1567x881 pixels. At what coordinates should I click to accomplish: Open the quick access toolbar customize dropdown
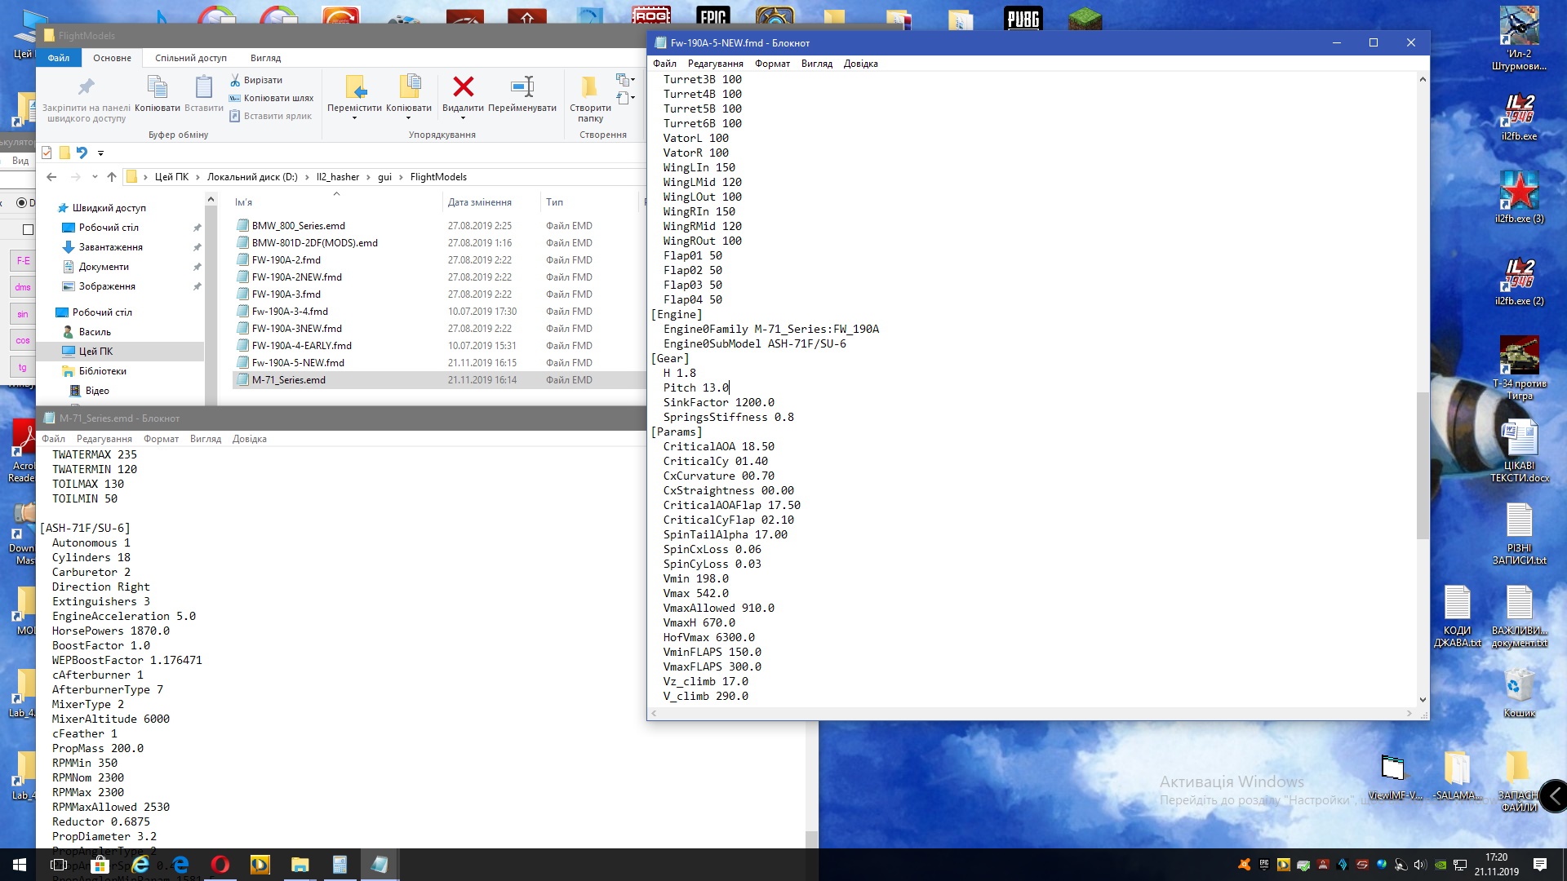100,153
